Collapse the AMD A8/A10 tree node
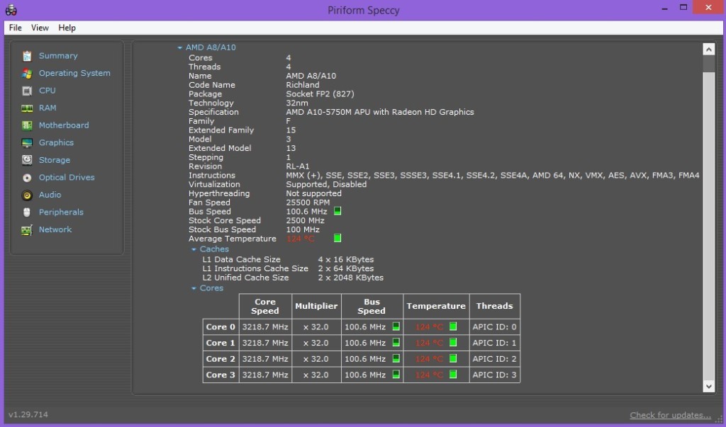 pyautogui.click(x=179, y=47)
